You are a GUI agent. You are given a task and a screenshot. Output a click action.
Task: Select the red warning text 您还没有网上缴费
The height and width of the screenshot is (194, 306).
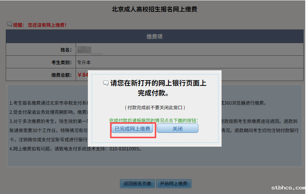tap(47, 25)
